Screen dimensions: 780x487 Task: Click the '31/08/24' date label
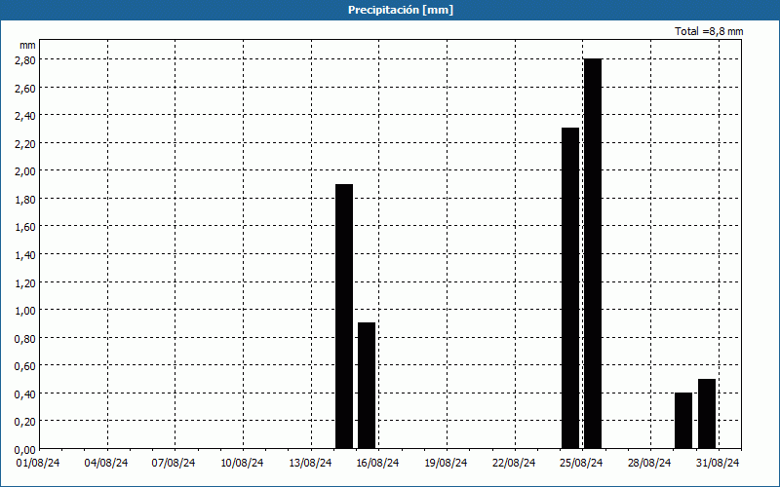tap(718, 463)
